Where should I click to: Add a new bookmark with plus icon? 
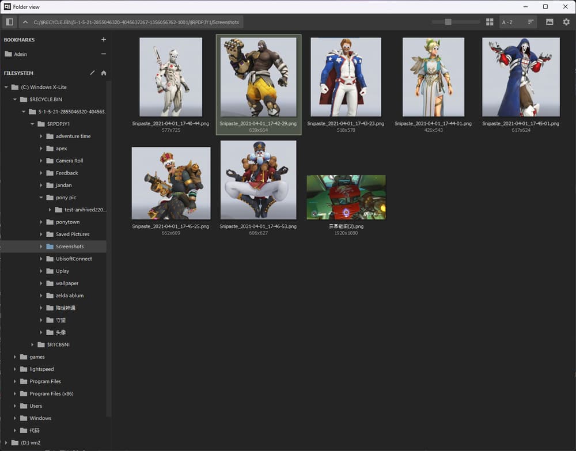(104, 40)
